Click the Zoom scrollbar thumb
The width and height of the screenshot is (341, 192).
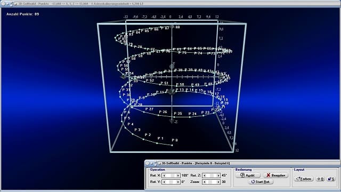coord(210,182)
